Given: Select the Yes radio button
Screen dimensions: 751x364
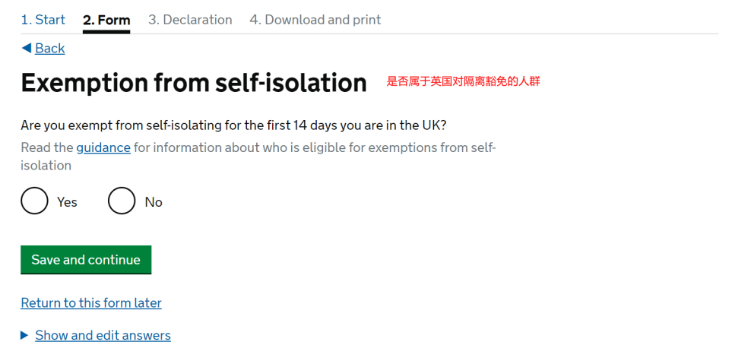Looking at the screenshot, I should (x=34, y=201).
